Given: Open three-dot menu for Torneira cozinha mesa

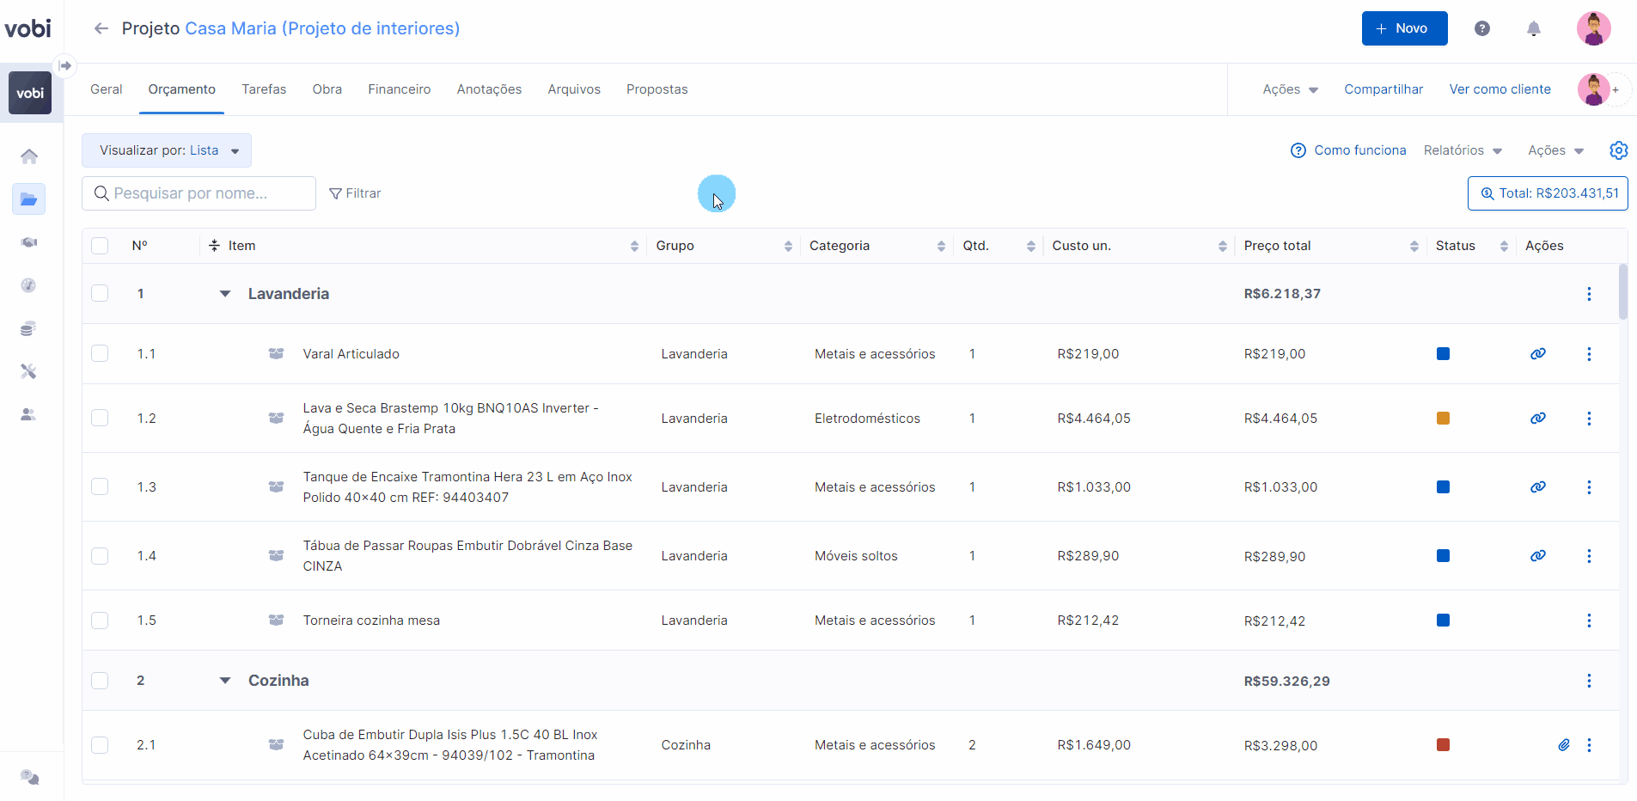Looking at the screenshot, I should point(1588,621).
